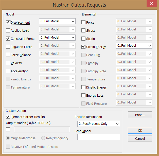Check the Energy Loss option
The width and height of the screenshot is (159, 156).
click(83, 95)
